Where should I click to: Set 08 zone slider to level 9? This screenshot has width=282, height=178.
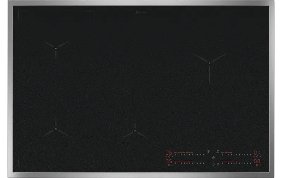click(x=247, y=163)
